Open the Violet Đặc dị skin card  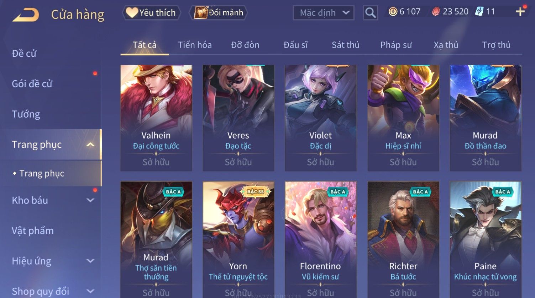coord(320,118)
